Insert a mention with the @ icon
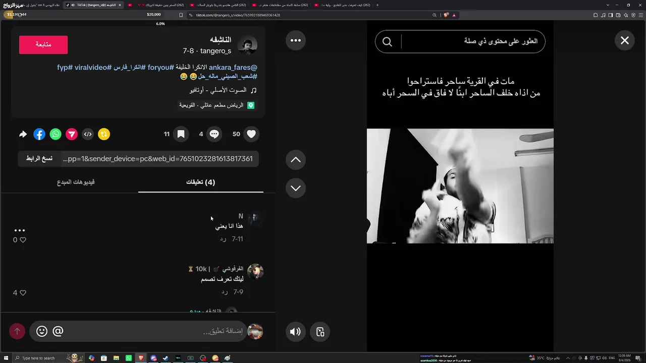This screenshot has height=363, width=646. pyautogui.click(x=58, y=331)
